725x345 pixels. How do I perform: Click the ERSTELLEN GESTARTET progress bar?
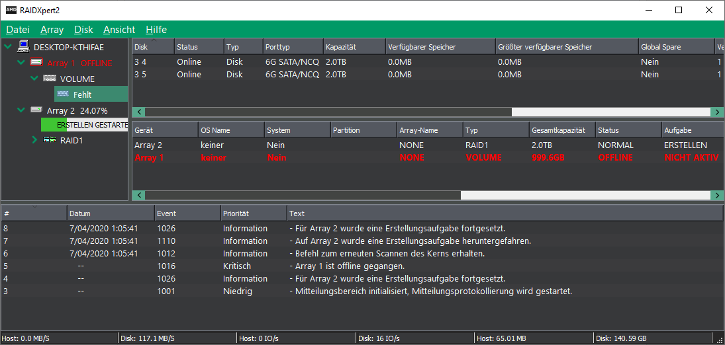(85, 125)
